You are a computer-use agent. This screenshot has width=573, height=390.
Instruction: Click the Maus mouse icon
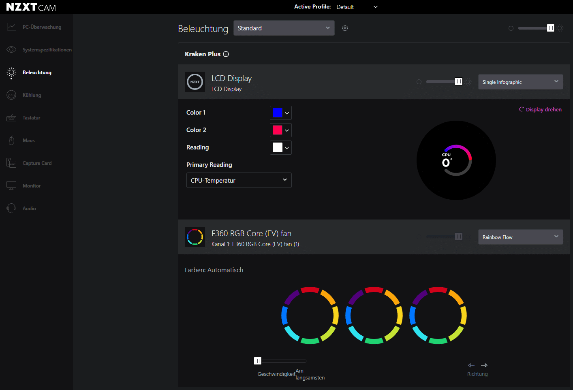coord(11,141)
